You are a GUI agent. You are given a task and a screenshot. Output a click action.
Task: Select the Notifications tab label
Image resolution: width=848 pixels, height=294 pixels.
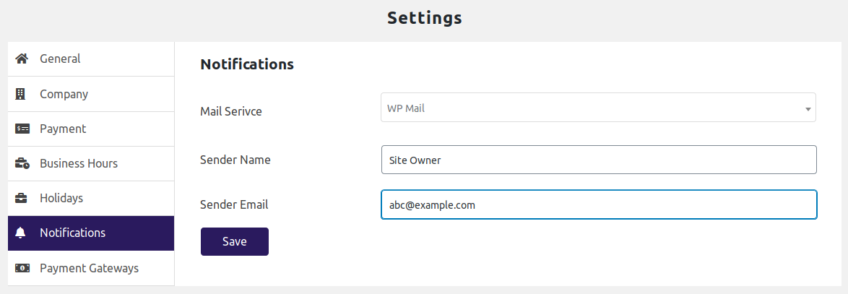coord(73,233)
